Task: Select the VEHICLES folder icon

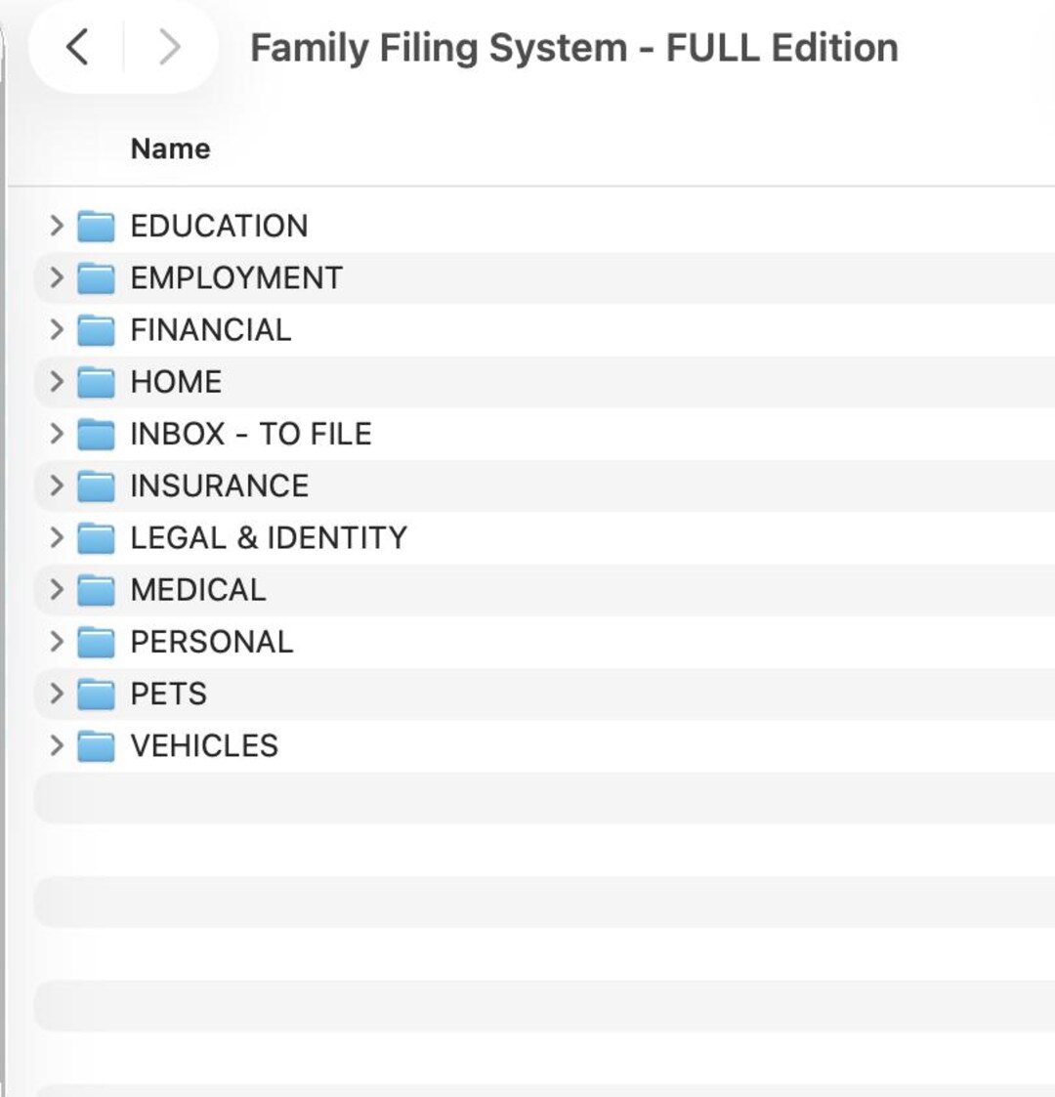Action: point(96,745)
